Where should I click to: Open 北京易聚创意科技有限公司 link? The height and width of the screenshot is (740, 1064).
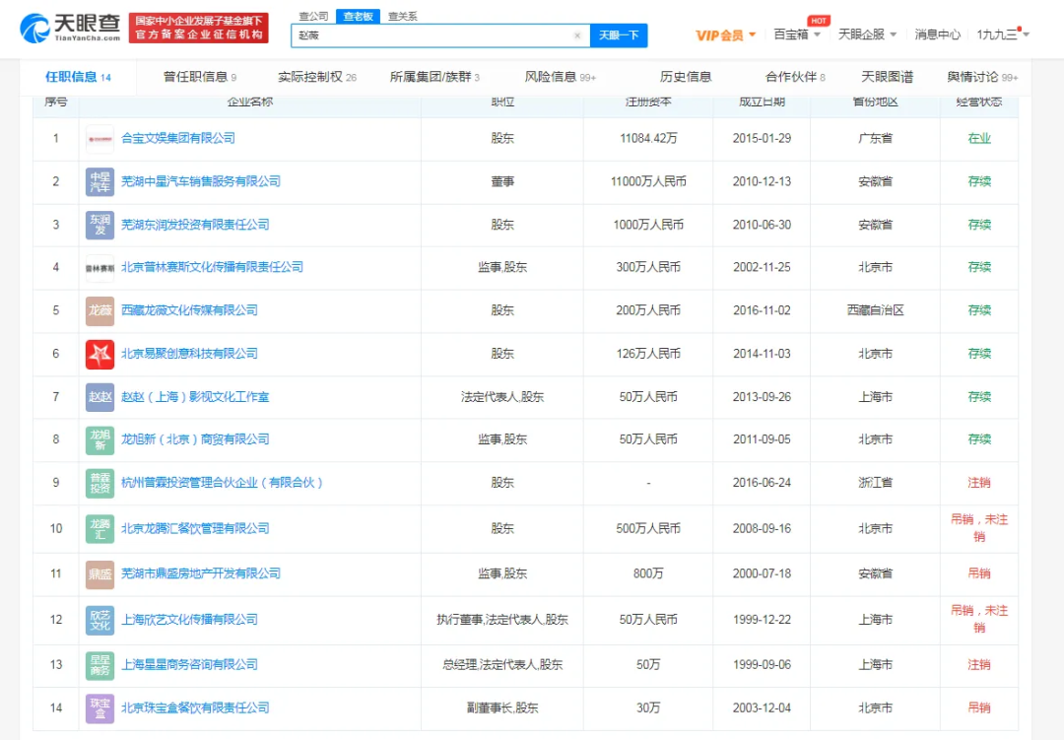tap(189, 354)
